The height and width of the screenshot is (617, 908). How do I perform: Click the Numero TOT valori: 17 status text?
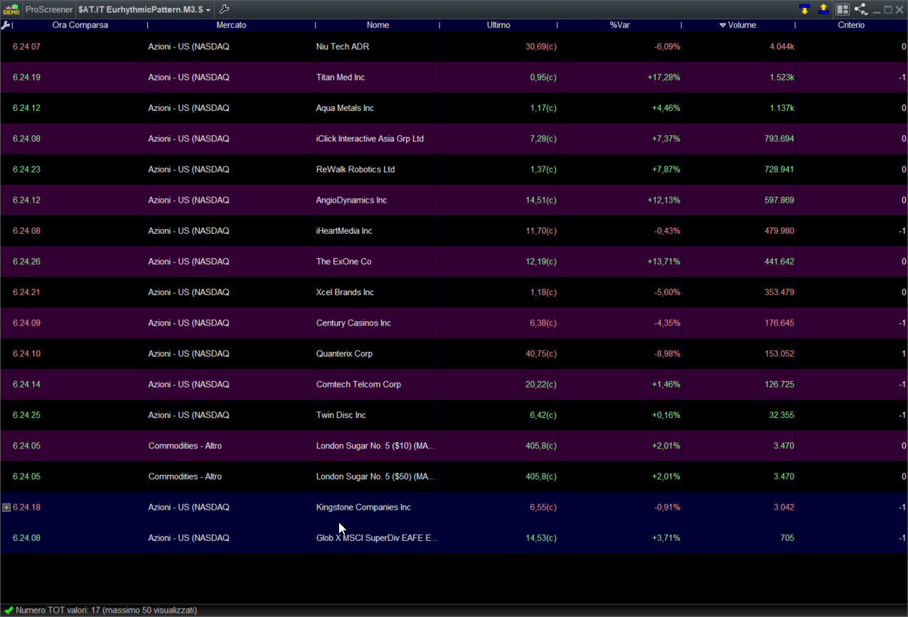(x=107, y=610)
